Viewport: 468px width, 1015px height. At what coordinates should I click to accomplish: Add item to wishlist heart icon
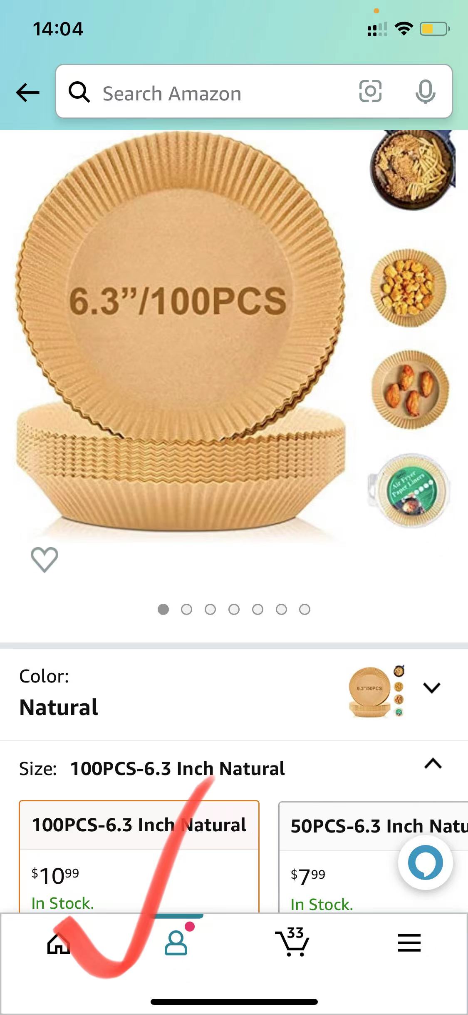[x=45, y=560]
